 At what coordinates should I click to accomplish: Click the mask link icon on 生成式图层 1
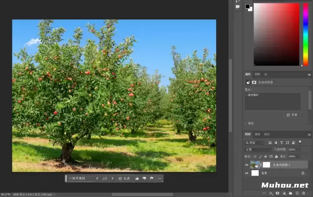coord(261,165)
